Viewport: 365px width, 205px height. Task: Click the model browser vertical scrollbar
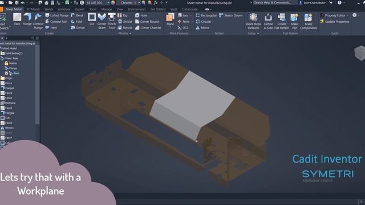pyautogui.click(x=38, y=85)
